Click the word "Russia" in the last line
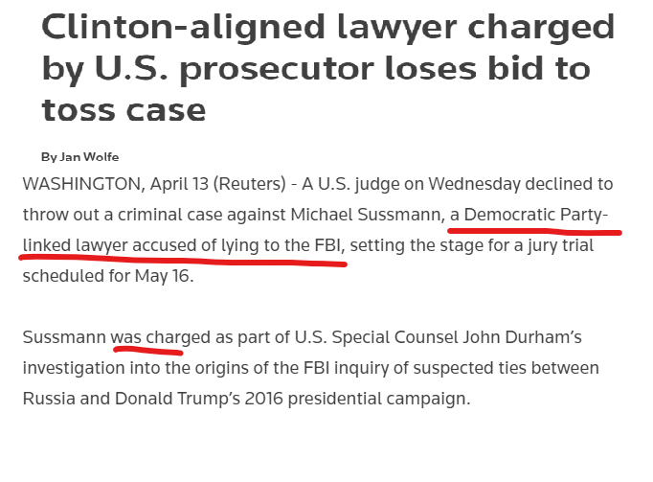The width and height of the screenshot is (653, 482). pos(50,398)
